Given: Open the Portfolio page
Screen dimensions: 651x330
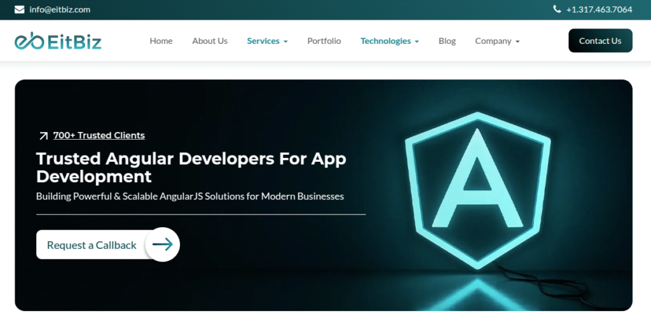Looking at the screenshot, I should [324, 41].
